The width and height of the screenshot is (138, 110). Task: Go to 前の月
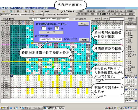(97, 19)
